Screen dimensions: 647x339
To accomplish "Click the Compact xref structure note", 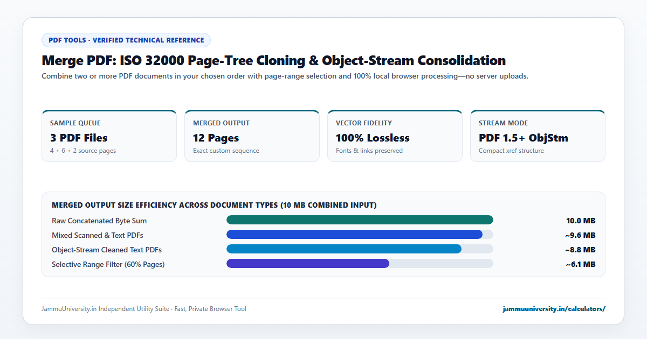I will [511, 151].
